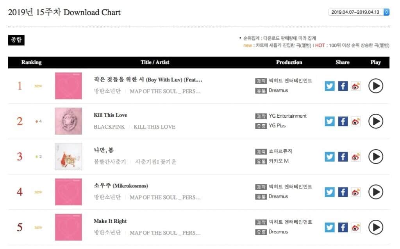
Task: Click the Make It Right album thumbnail
Action: click(68, 227)
